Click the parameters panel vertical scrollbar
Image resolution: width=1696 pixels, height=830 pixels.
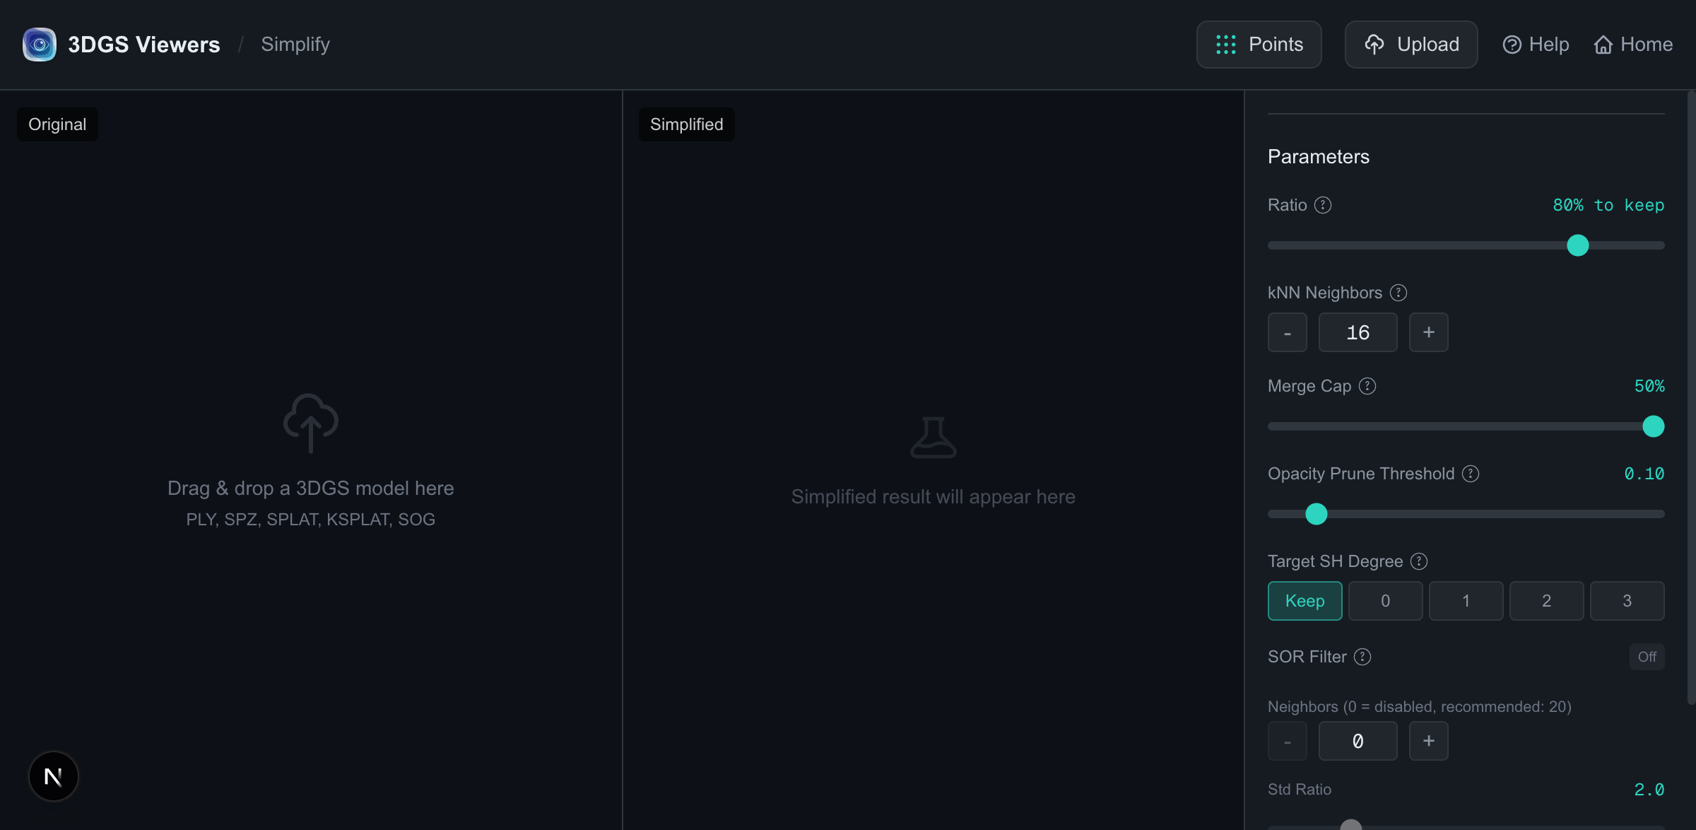coord(1691,398)
